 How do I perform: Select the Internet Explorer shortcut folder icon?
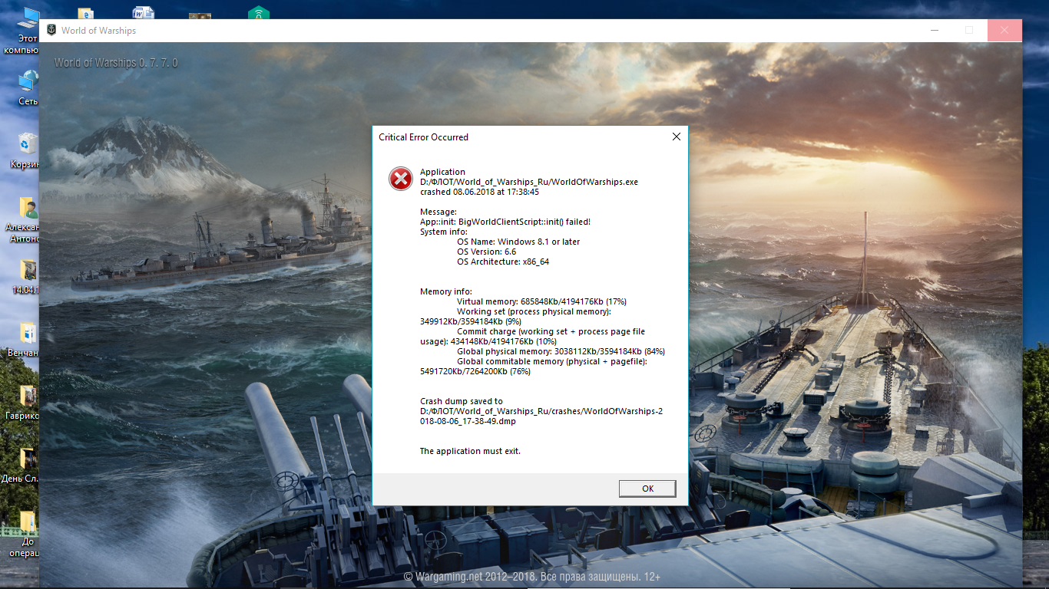point(86,13)
